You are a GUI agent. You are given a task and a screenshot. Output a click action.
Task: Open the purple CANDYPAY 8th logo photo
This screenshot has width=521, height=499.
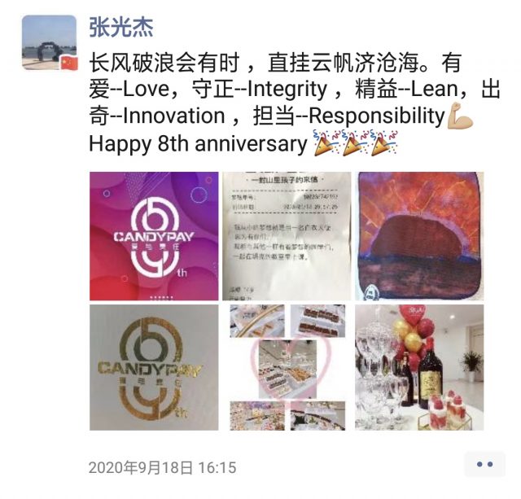click(x=154, y=236)
